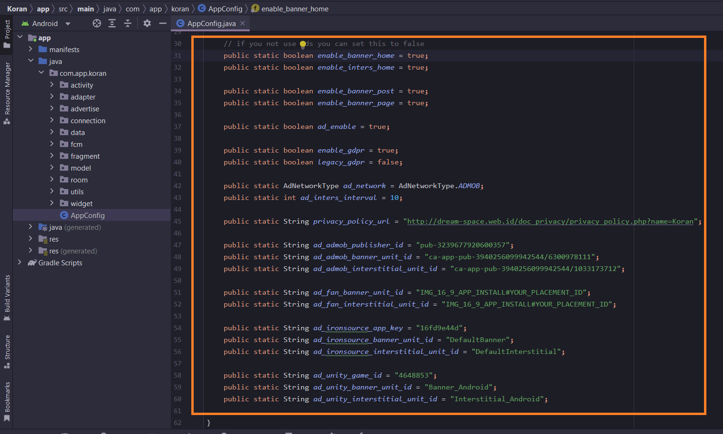Viewport: 723px width, 434px height.
Task: Click the yellow lightbulb intention icon
Action: pyautogui.click(x=303, y=45)
